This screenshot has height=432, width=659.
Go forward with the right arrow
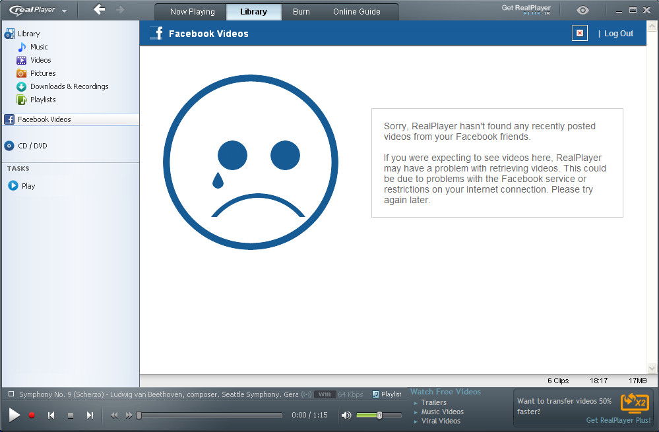pos(120,9)
